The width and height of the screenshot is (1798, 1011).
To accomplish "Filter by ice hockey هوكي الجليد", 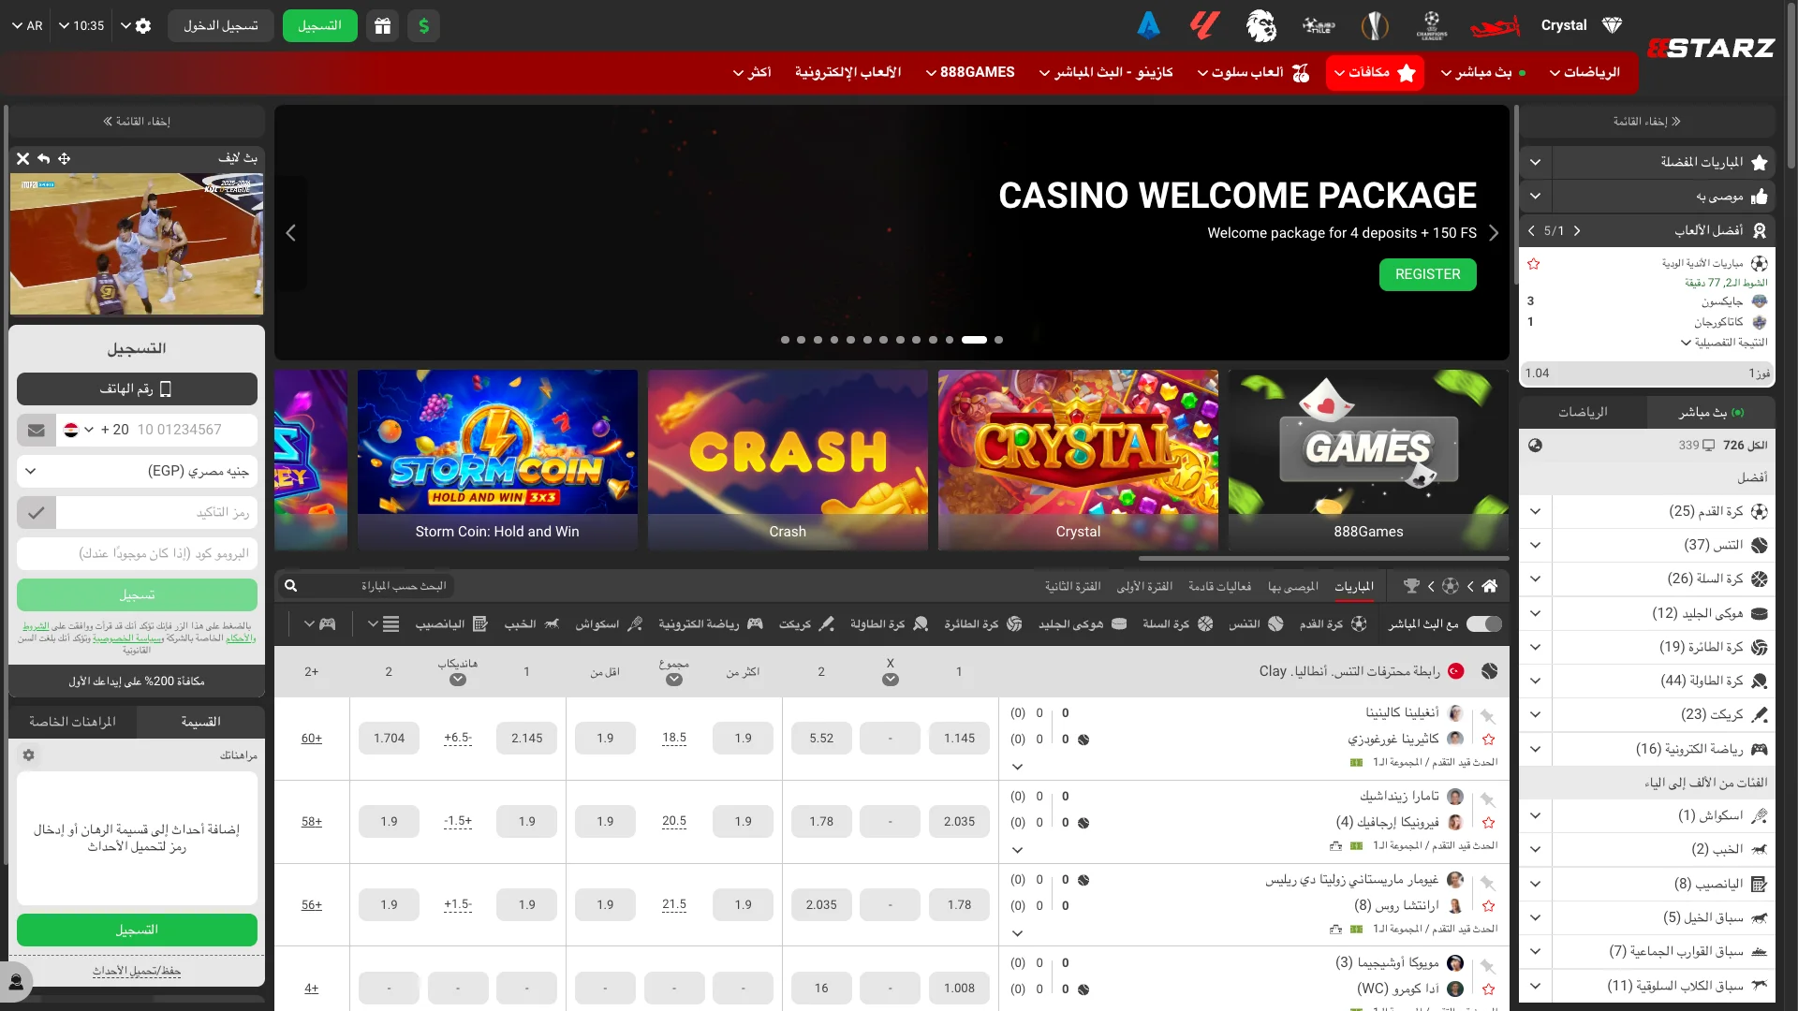I will (x=1083, y=623).
